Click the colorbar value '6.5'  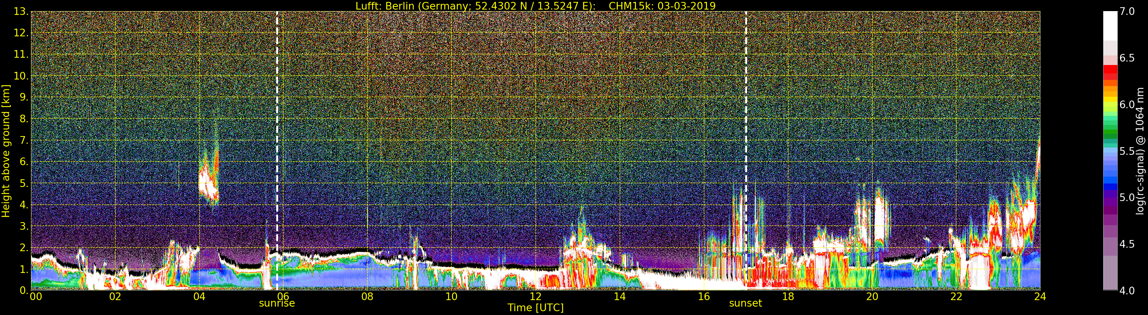tap(1127, 58)
